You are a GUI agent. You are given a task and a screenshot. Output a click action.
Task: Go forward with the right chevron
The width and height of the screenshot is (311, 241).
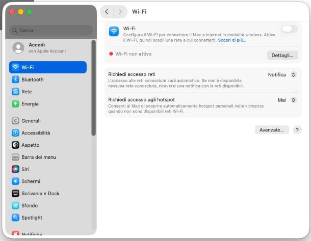click(120, 12)
